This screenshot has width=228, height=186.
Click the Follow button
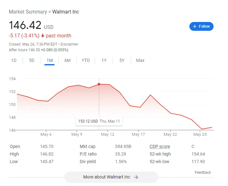pyautogui.click(x=201, y=26)
